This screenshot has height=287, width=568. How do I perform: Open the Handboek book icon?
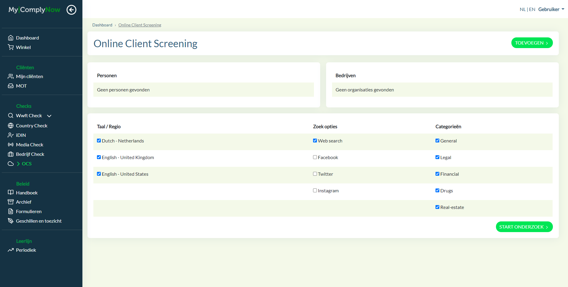point(11,192)
